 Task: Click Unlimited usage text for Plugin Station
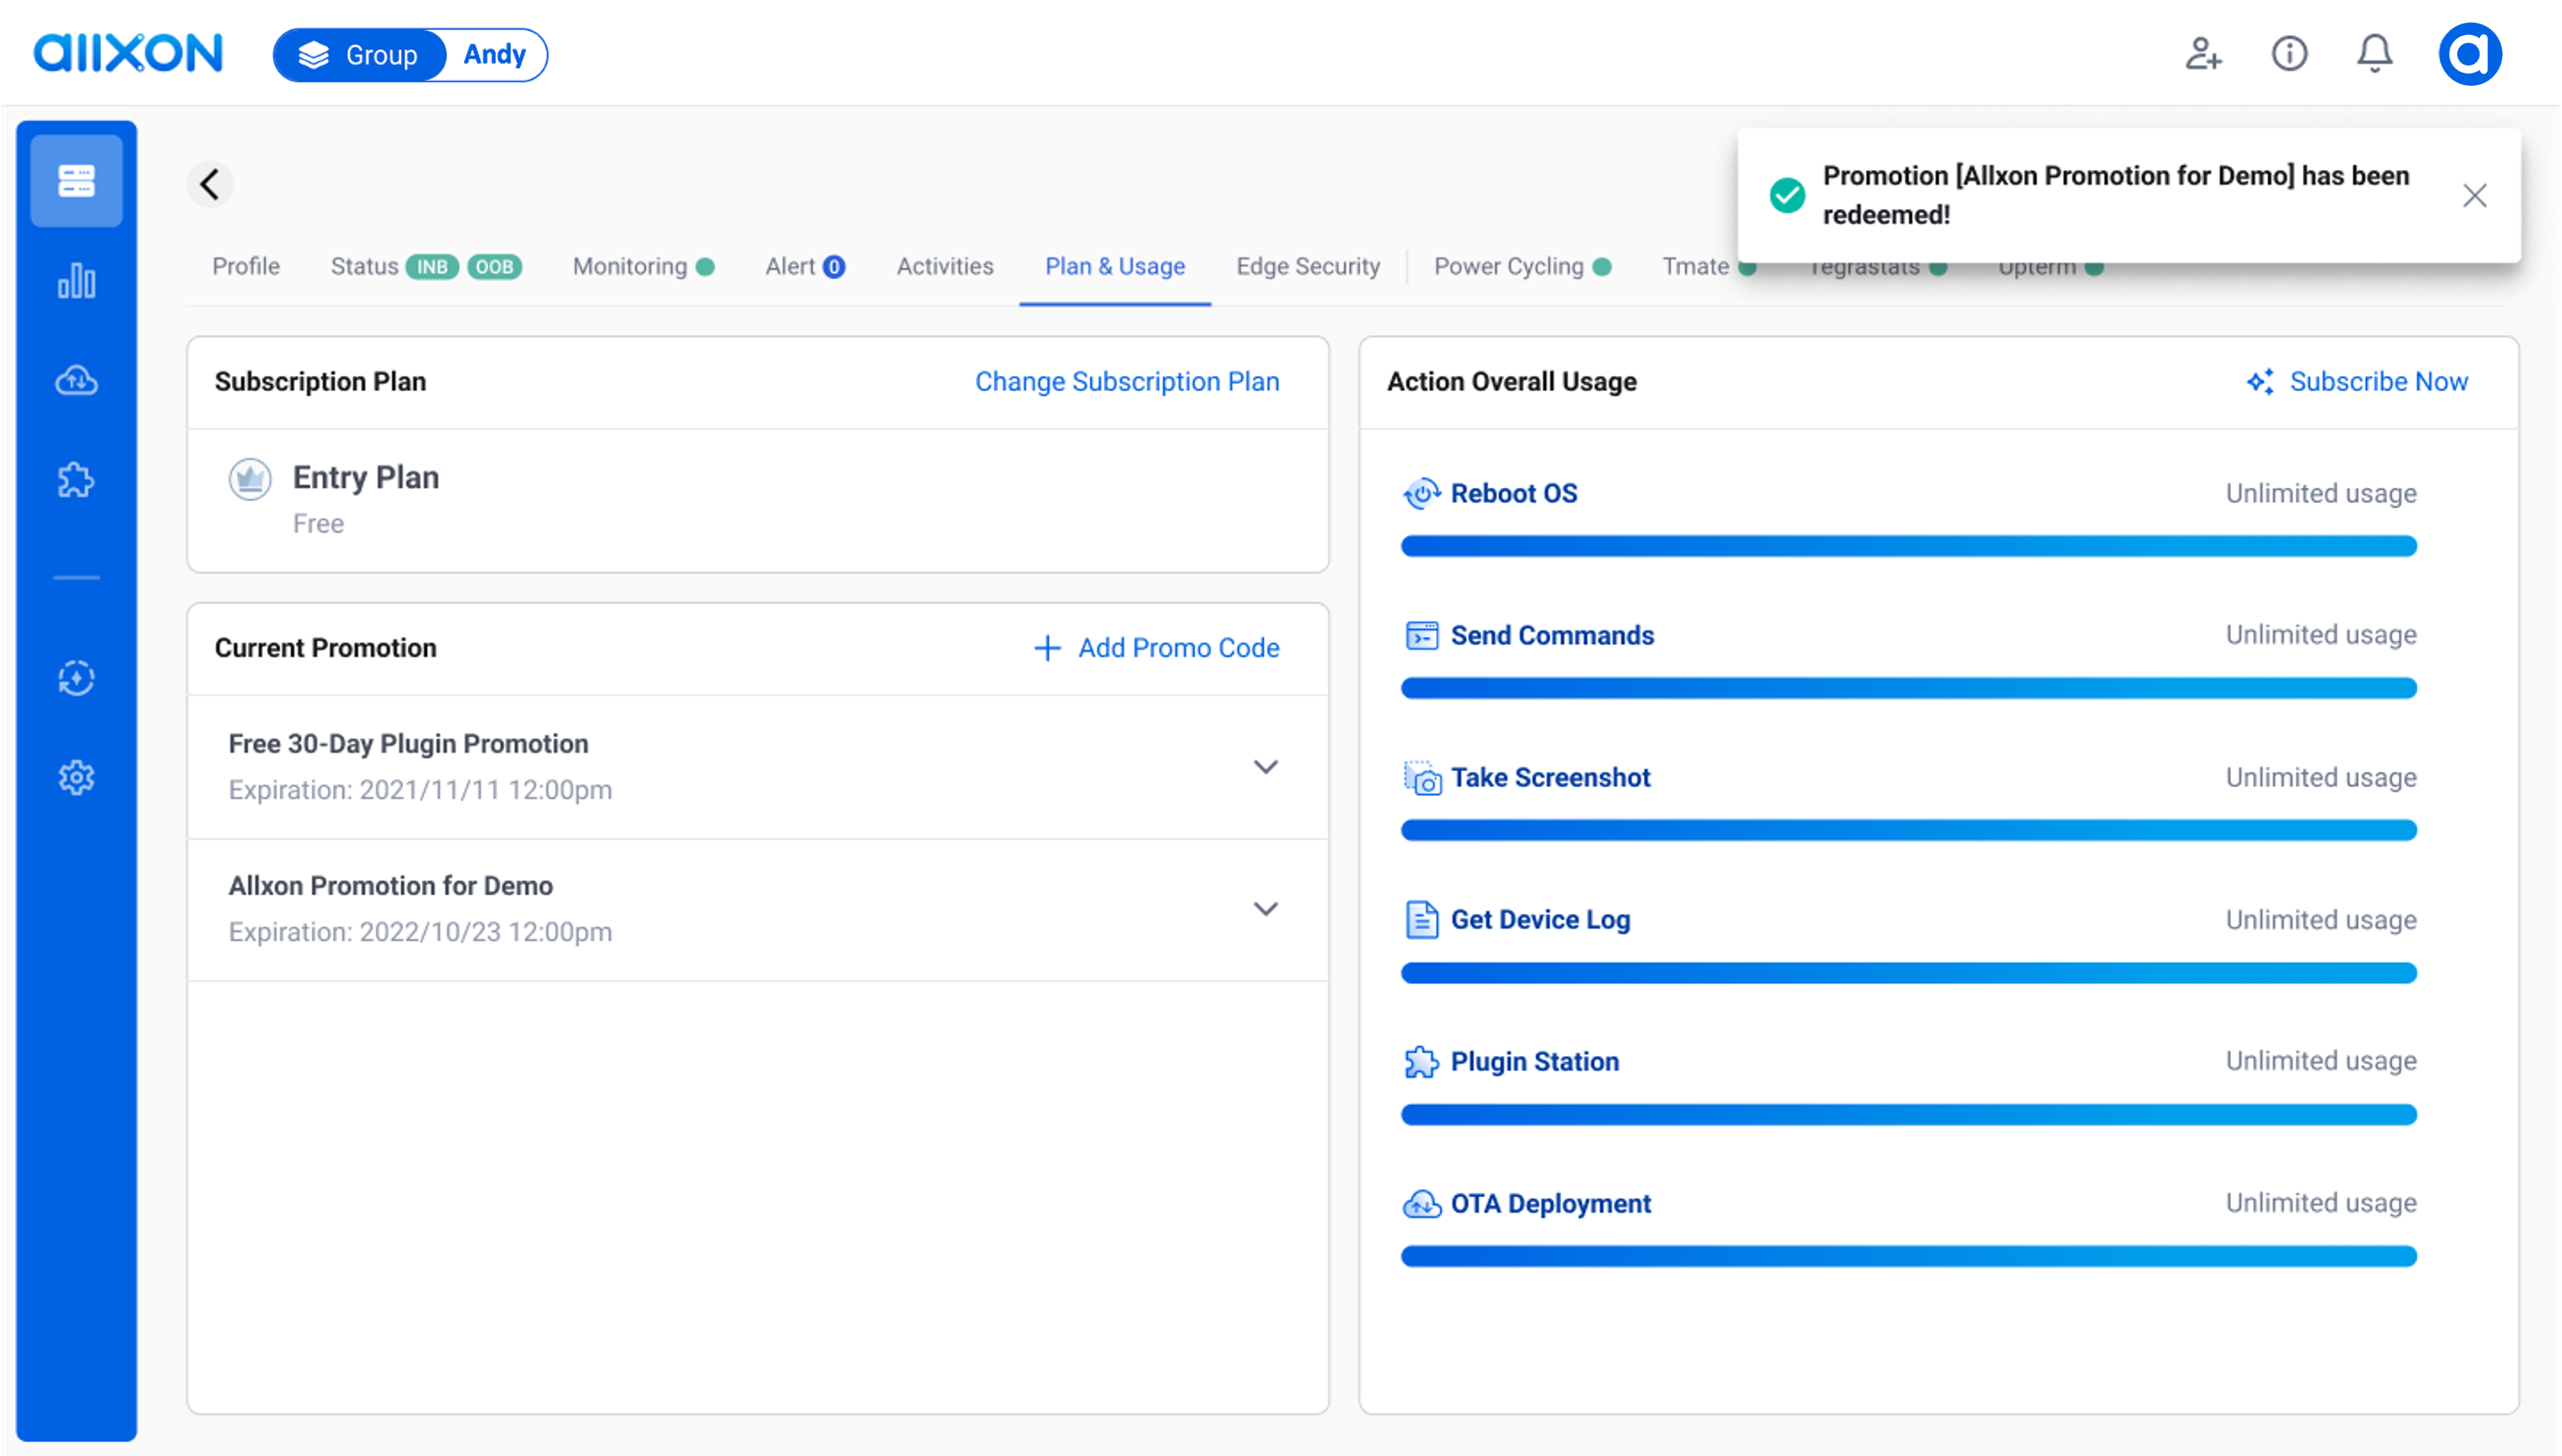[x=2320, y=1061]
